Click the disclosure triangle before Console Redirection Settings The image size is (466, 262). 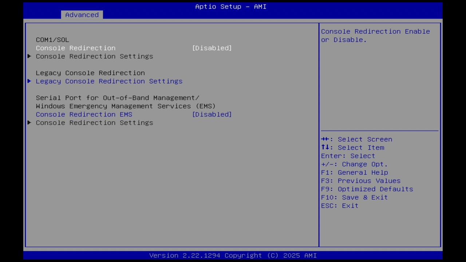29,56
